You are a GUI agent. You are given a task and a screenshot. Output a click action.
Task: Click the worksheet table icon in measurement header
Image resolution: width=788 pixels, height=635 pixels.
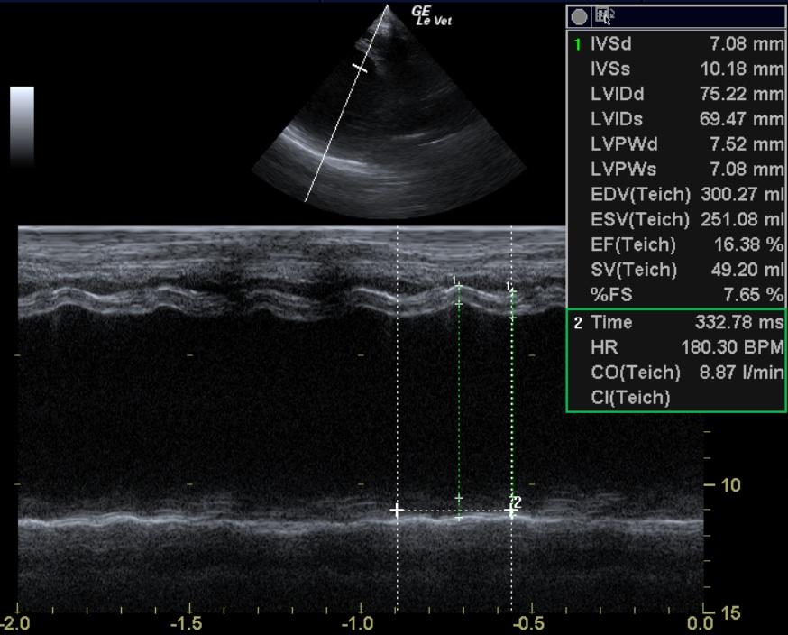(605, 15)
